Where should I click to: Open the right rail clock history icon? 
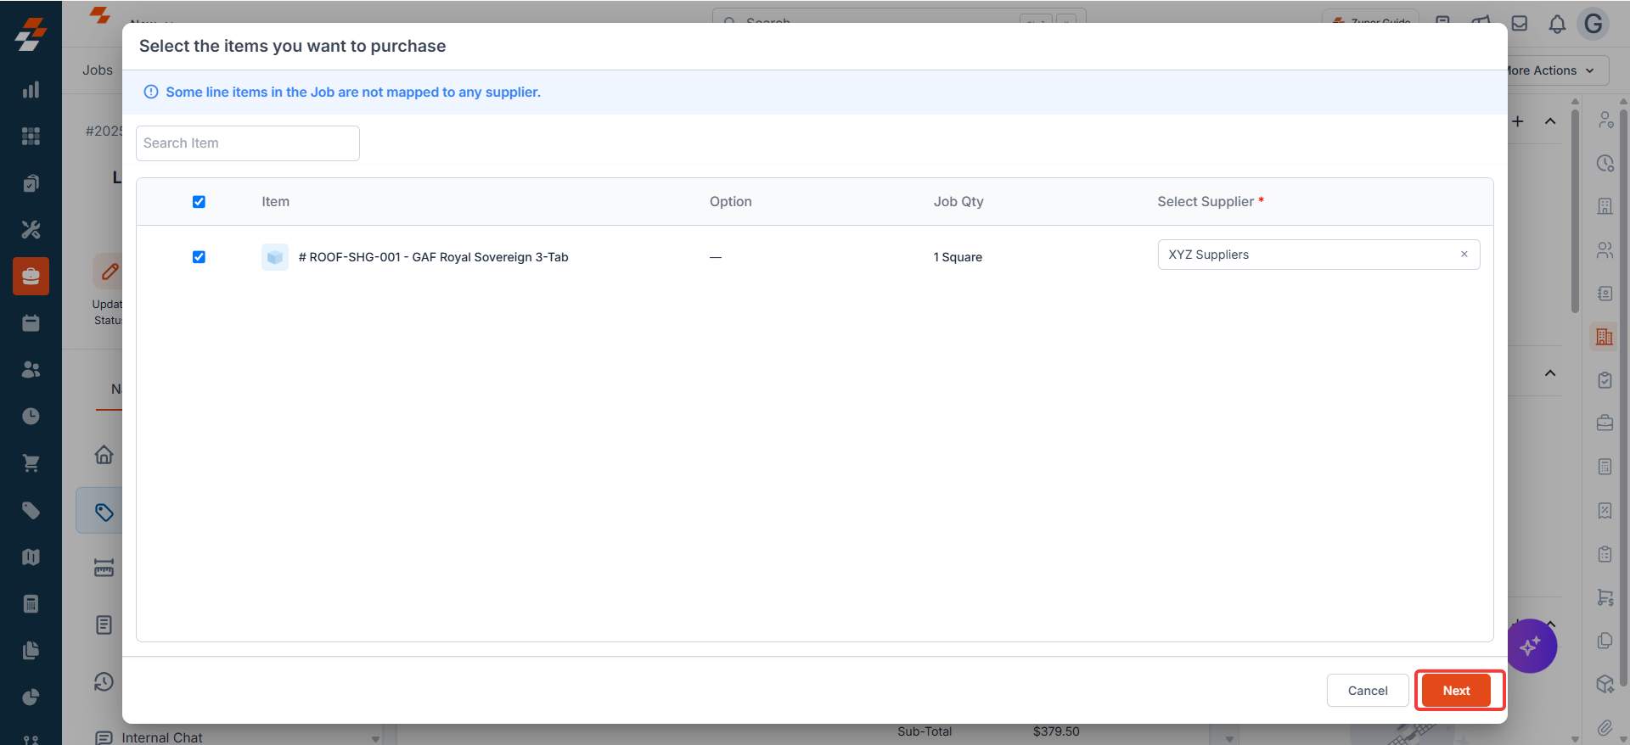(1605, 163)
